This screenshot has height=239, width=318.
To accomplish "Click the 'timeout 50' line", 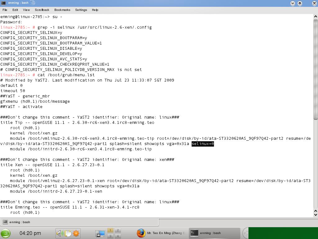I will click(x=13, y=91).
